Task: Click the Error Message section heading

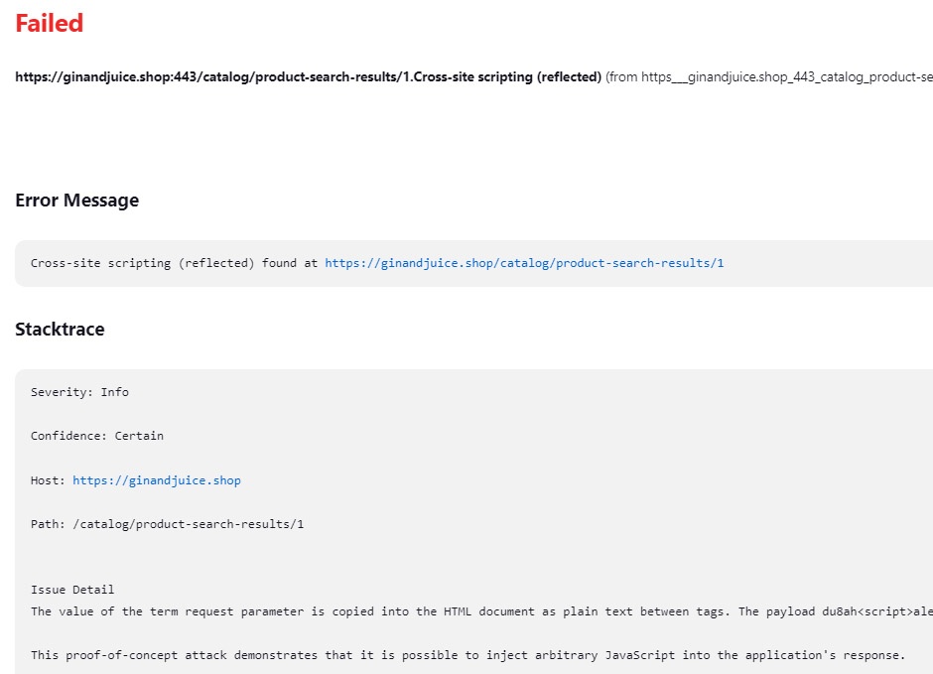Action: (76, 201)
